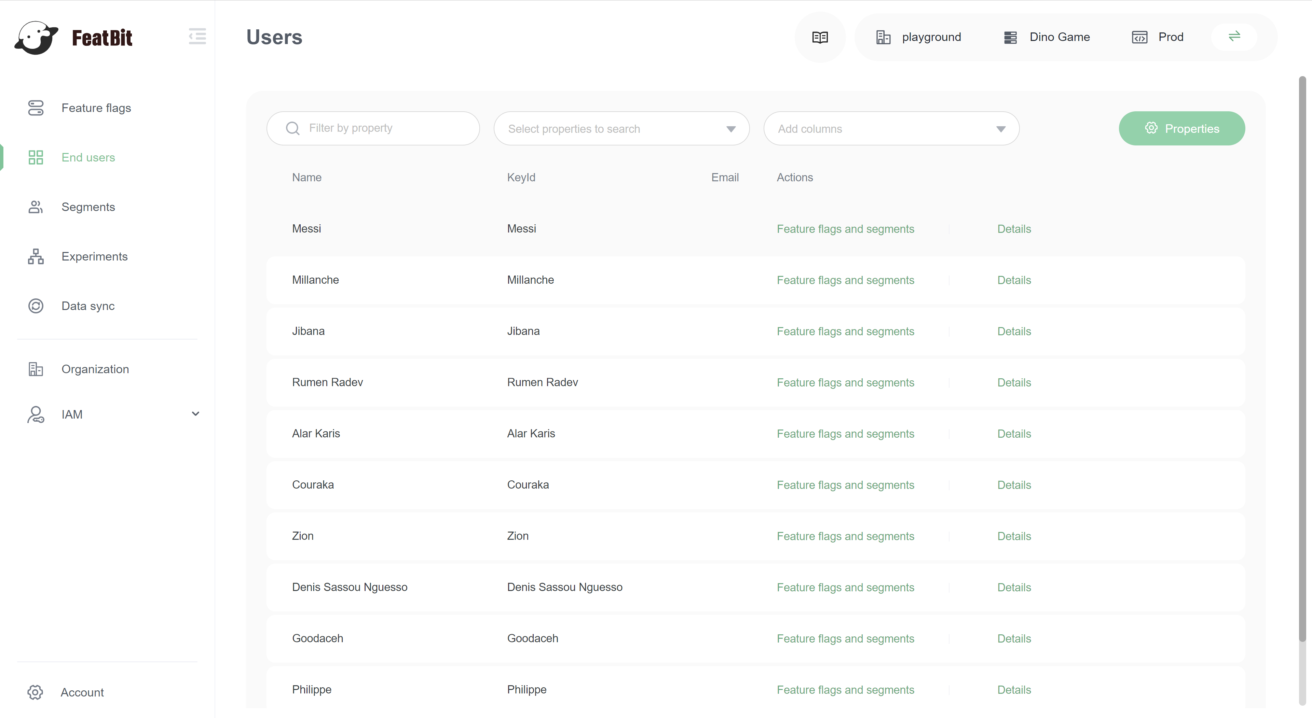Click the FeatBit bird logo
Screen dimensions: 1312x718
tap(36, 37)
